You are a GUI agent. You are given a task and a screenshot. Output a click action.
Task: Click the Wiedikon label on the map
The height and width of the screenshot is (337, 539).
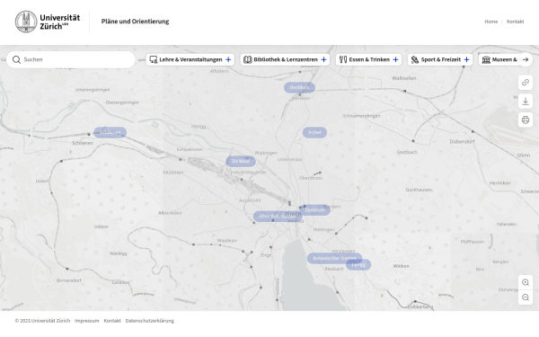coord(227,241)
